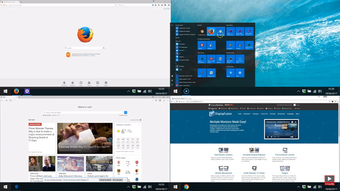The height and width of the screenshot is (191, 340).
Task: Open Extremely Brilliant Way news carousel image
Action: point(85,138)
